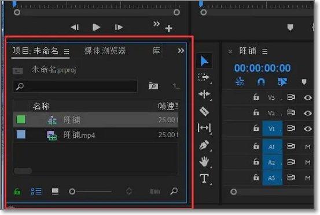Select the 旺铺 sequence item
Image resolution: width=320 pixels, height=215 pixels.
95,120
